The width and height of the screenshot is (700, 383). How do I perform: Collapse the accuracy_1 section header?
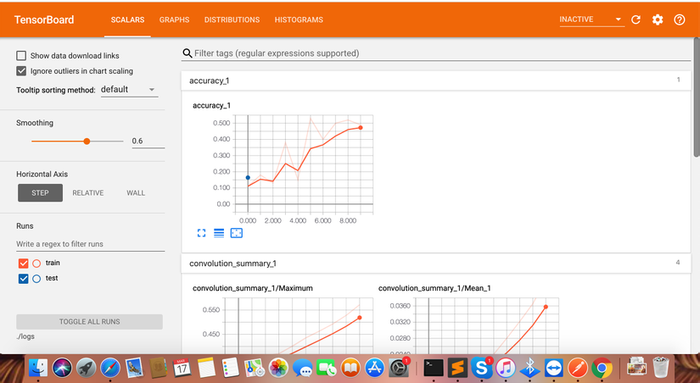point(436,80)
